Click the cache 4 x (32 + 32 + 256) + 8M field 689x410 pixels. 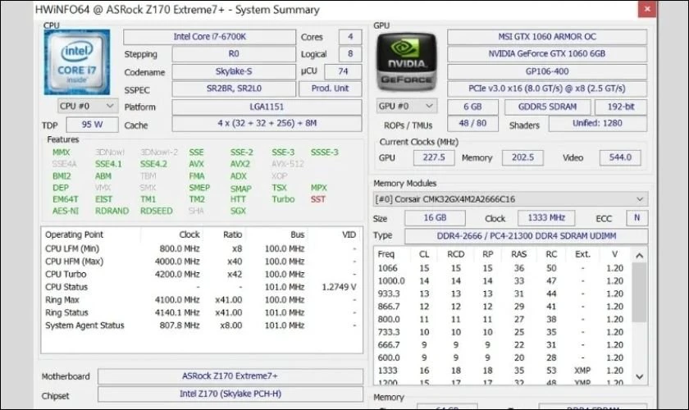click(267, 124)
